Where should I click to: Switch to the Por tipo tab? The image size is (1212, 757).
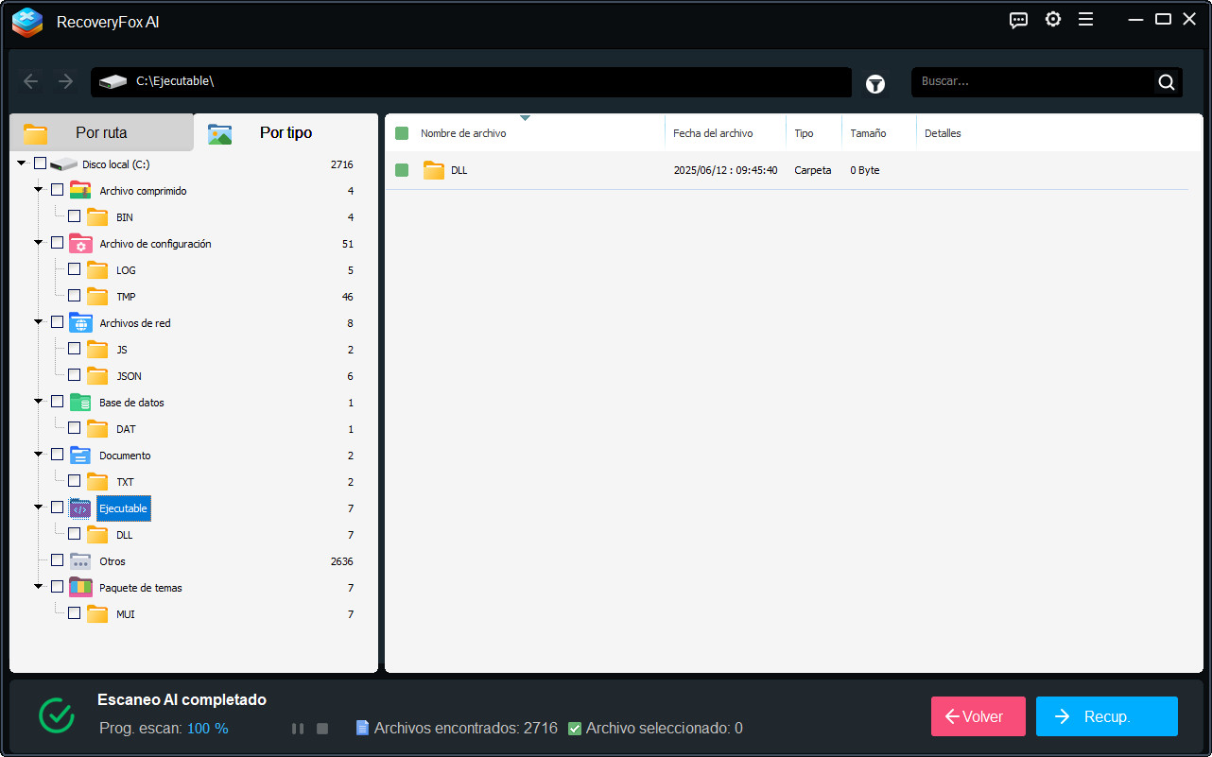286,132
